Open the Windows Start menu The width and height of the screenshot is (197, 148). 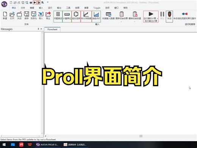point(4,145)
